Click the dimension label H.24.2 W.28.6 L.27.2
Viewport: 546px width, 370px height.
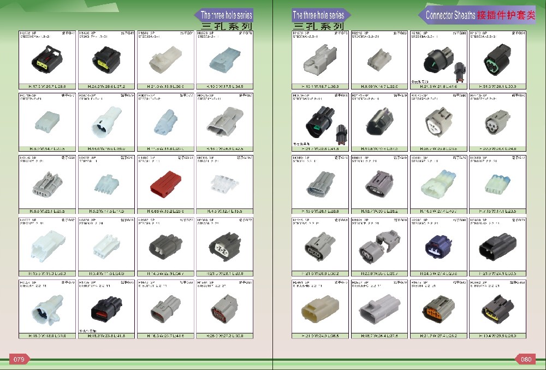tap(106, 87)
